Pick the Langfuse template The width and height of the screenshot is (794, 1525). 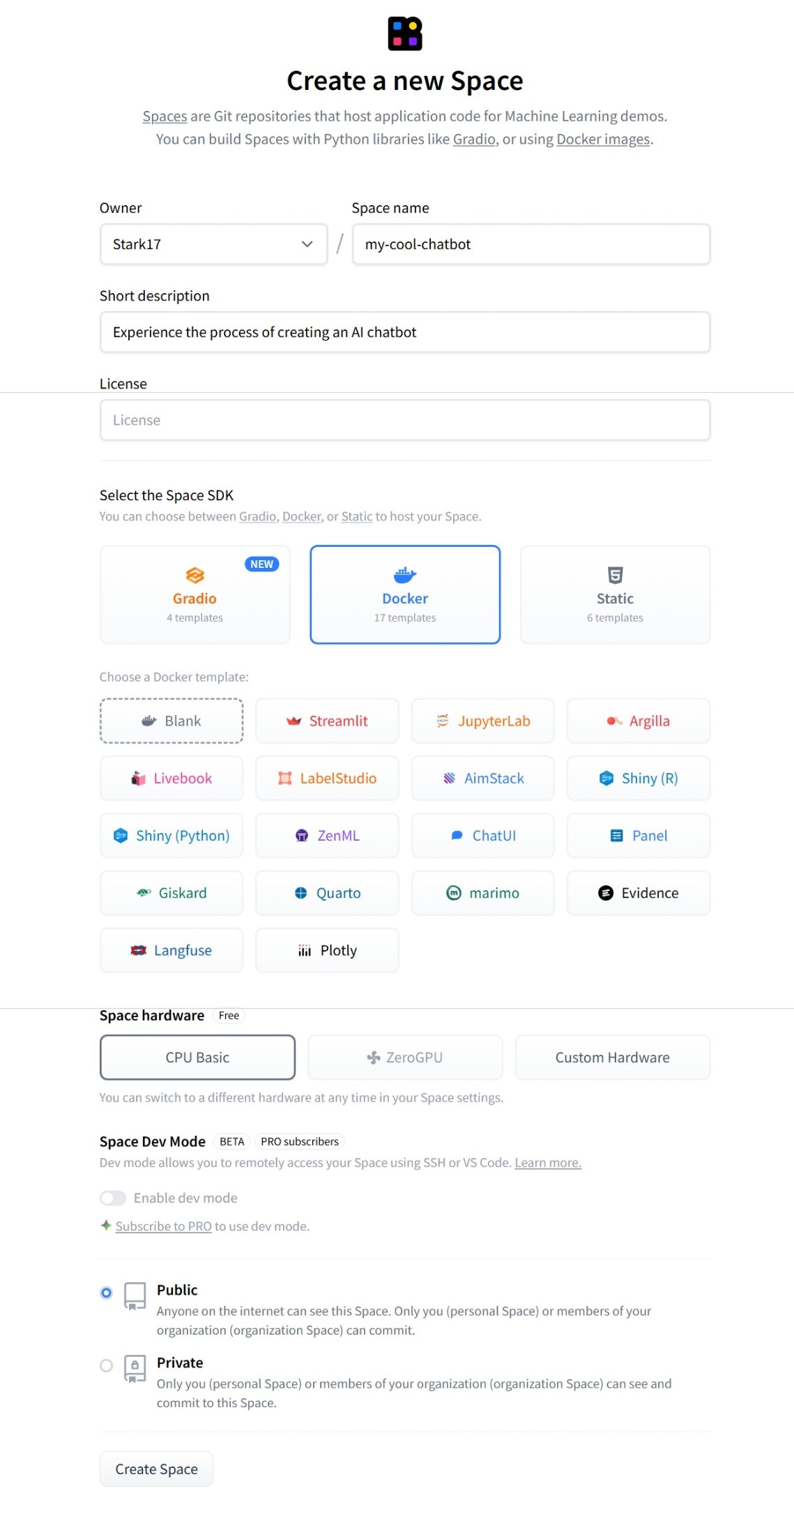(x=171, y=949)
